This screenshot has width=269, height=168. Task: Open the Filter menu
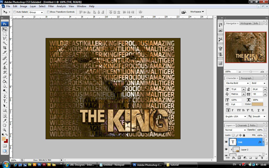click(51, 6)
